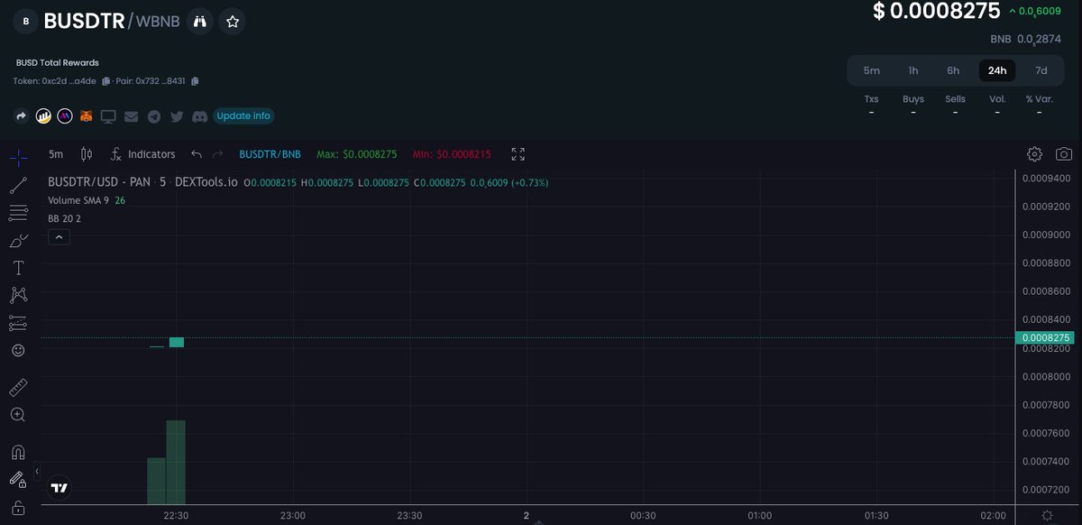Select the horizontal lines Fib tool
This screenshot has height=525, width=1082.
click(x=18, y=213)
